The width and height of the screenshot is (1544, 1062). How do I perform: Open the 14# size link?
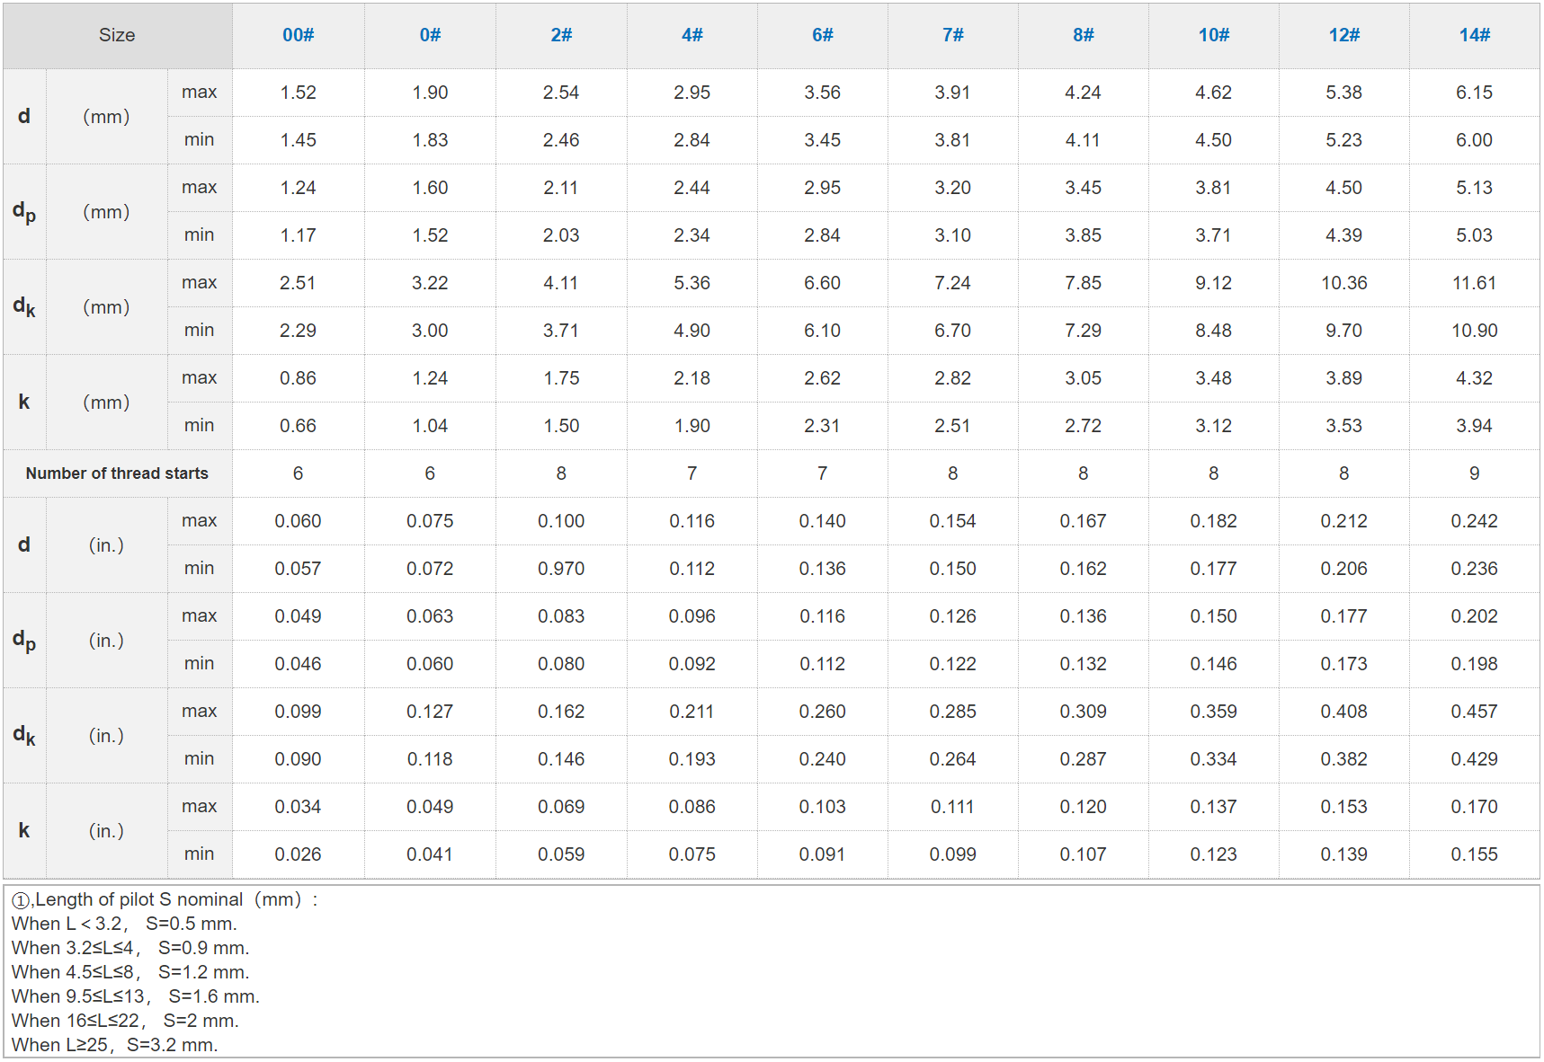point(1474,35)
